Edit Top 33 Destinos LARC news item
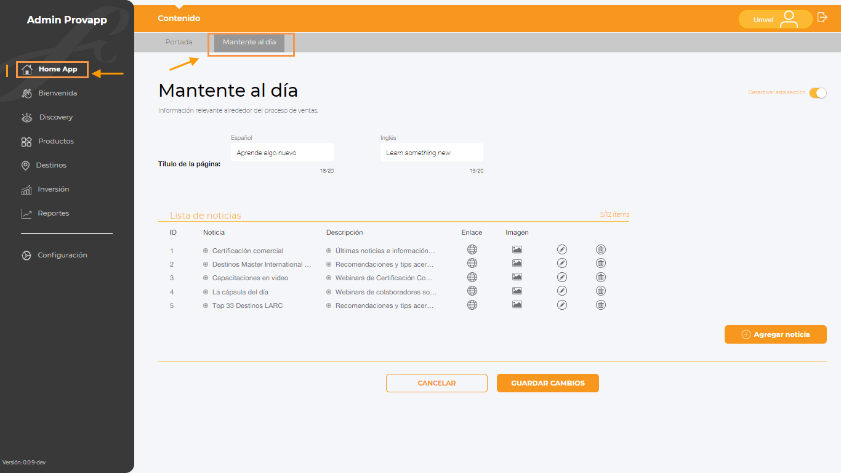 tap(561, 304)
